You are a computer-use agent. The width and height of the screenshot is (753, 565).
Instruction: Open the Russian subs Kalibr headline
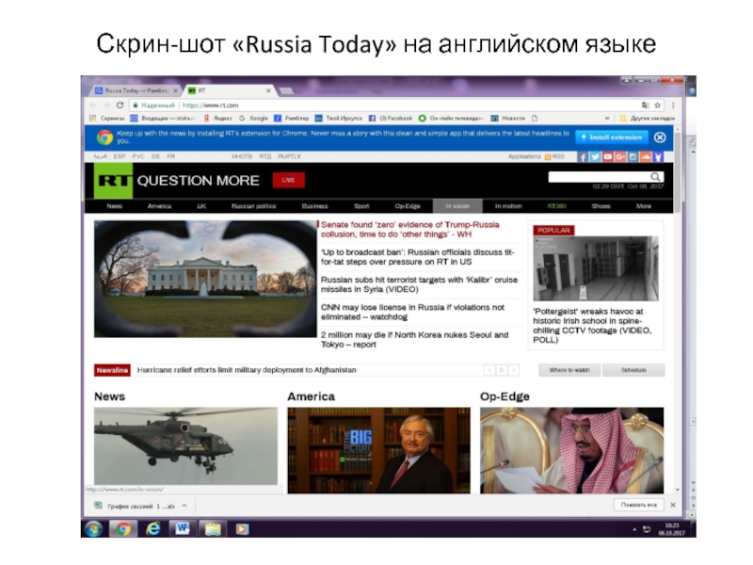coord(419,284)
